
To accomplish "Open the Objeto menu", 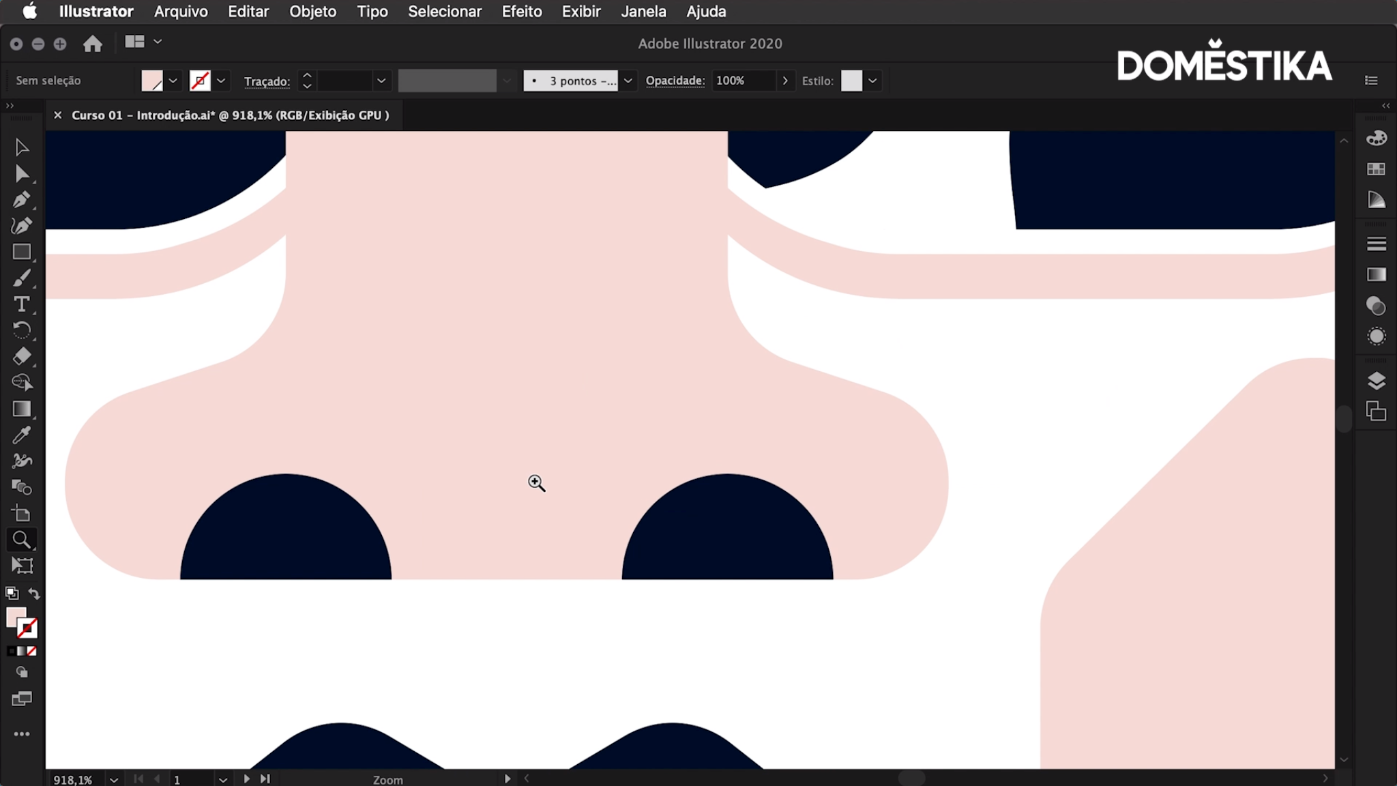I will coord(312,12).
